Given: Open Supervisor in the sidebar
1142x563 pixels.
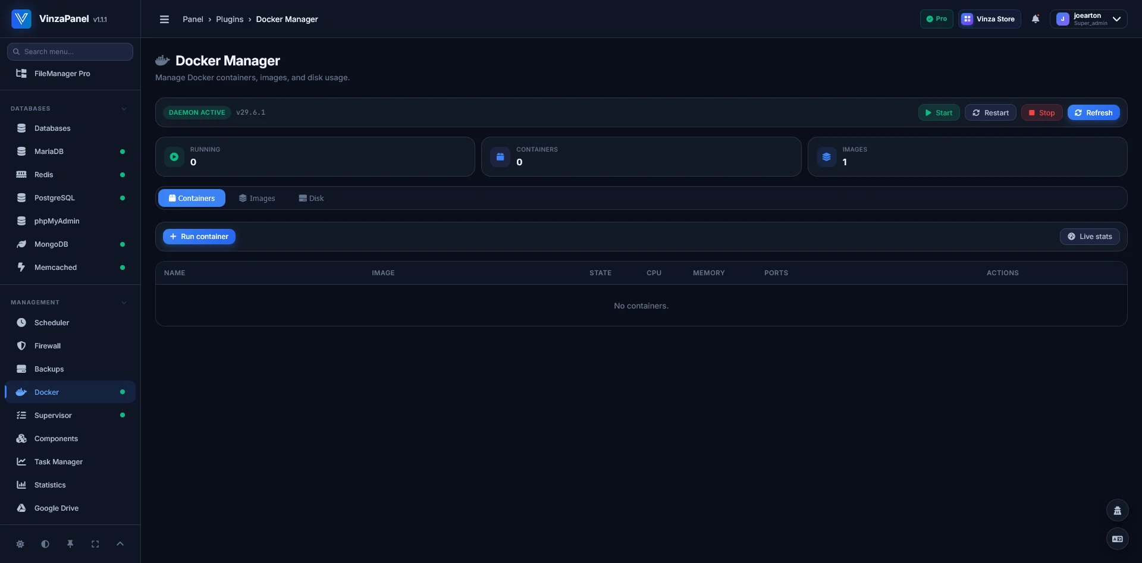Looking at the screenshot, I should click(x=70, y=416).
